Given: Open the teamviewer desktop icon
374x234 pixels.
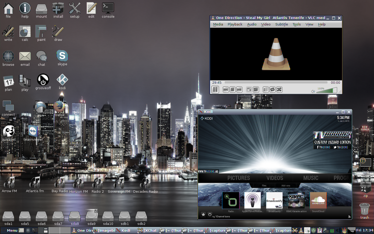Looking at the screenshot, I should point(33,133).
